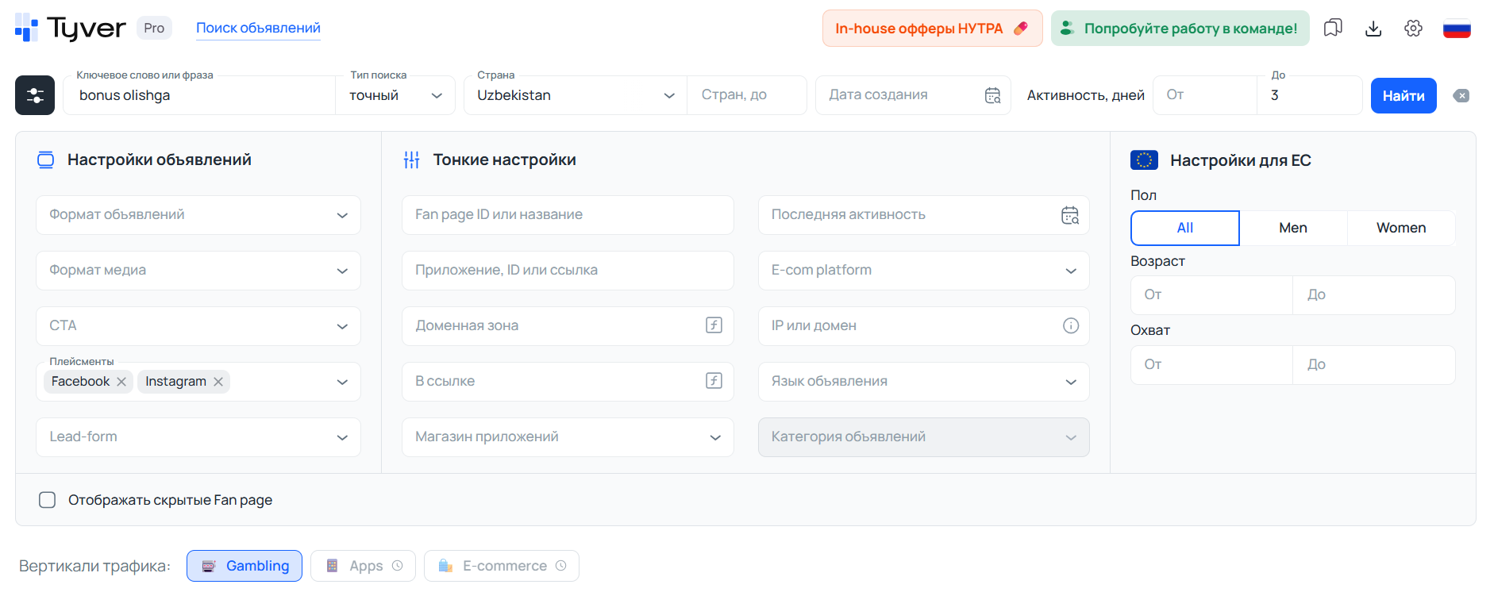Select Women gender option

pyautogui.click(x=1401, y=228)
